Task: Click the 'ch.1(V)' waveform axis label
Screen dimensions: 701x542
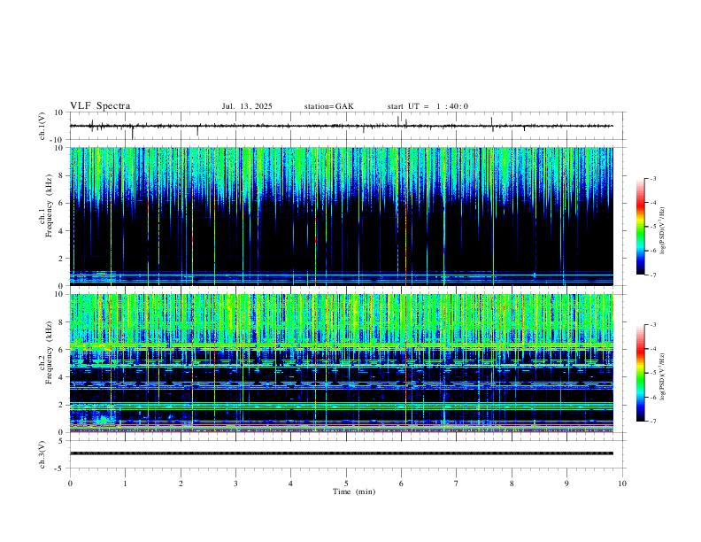Action: pos(42,126)
